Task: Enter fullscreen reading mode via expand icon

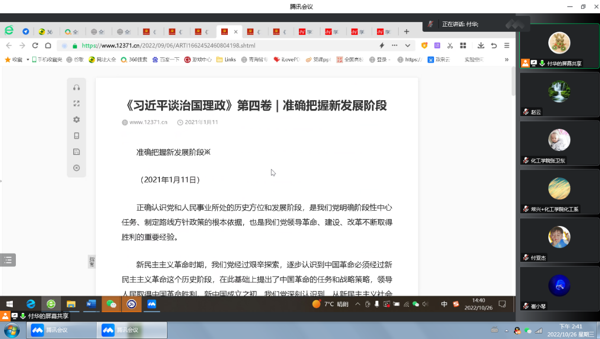Action: pos(76,103)
